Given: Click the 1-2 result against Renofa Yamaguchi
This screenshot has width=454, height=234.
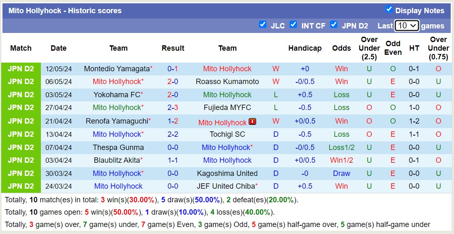Looking at the screenshot, I should 173,121.
